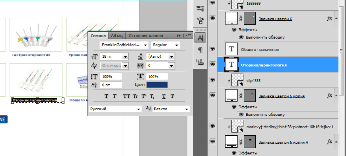
Task: Collapse effects of Заливка цветом 6 layer
Action: coord(336,19)
